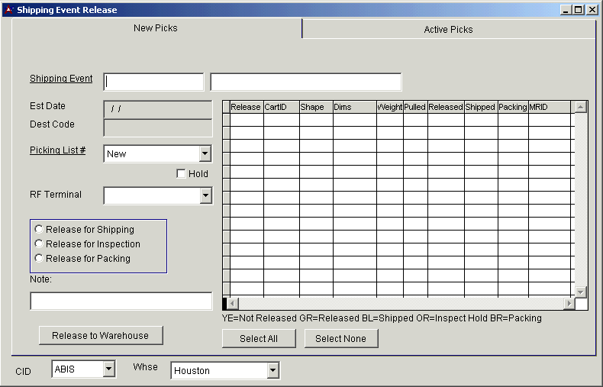Screen dimensions: 603x387
Task: Choose Release for Inspection radio button
Action: pyautogui.click(x=39, y=244)
